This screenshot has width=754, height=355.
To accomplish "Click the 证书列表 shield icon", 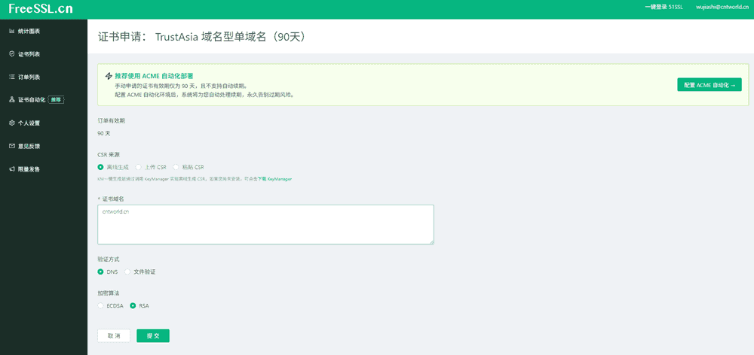I will coord(11,54).
